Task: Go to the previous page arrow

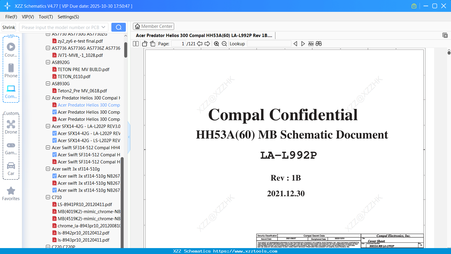Action: (x=200, y=44)
